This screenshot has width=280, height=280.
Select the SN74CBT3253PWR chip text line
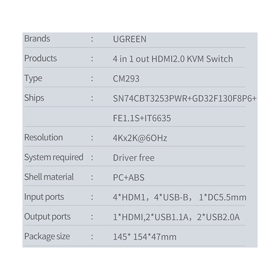coord(185,98)
